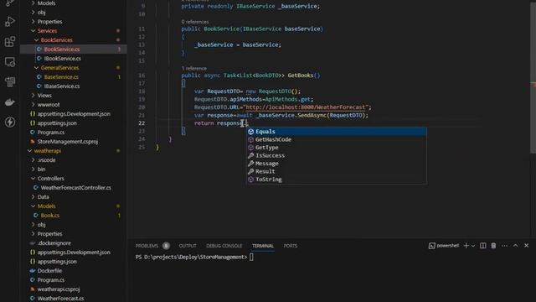
Task: Open the Docker view icon
Action: click(10, 102)
